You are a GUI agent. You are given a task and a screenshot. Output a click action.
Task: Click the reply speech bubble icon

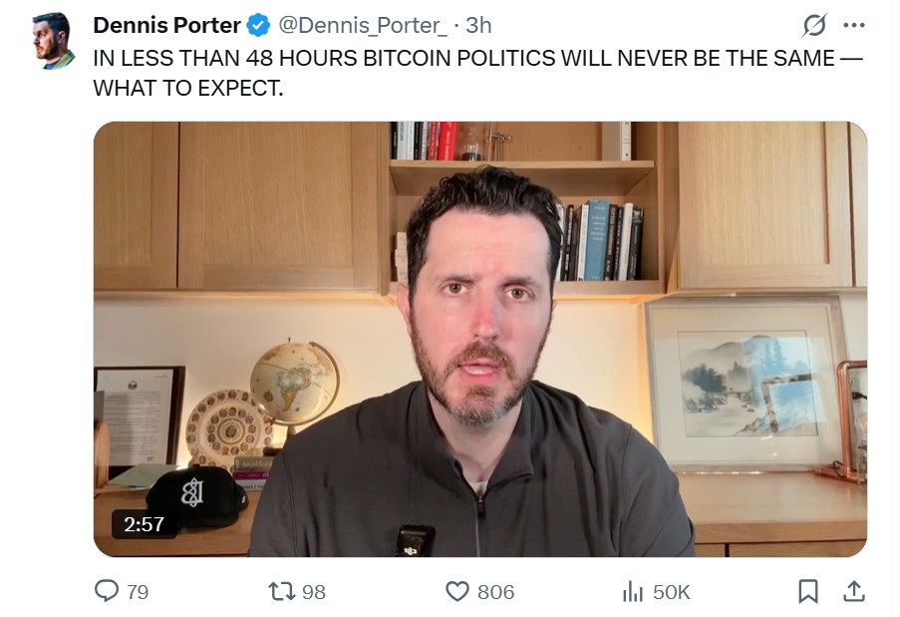[107, 591]
